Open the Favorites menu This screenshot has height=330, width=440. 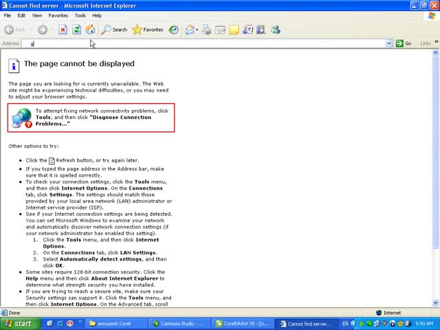click(x=58, y=15)
